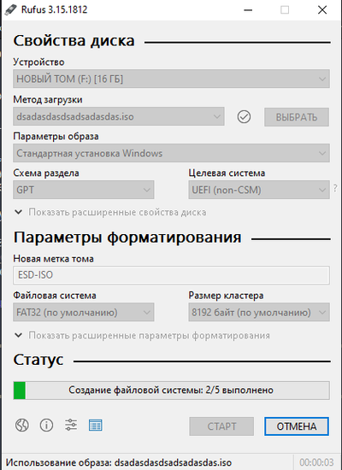
Task: Open the Целевая система UEFI dropdown
Action: click(259, 190)
